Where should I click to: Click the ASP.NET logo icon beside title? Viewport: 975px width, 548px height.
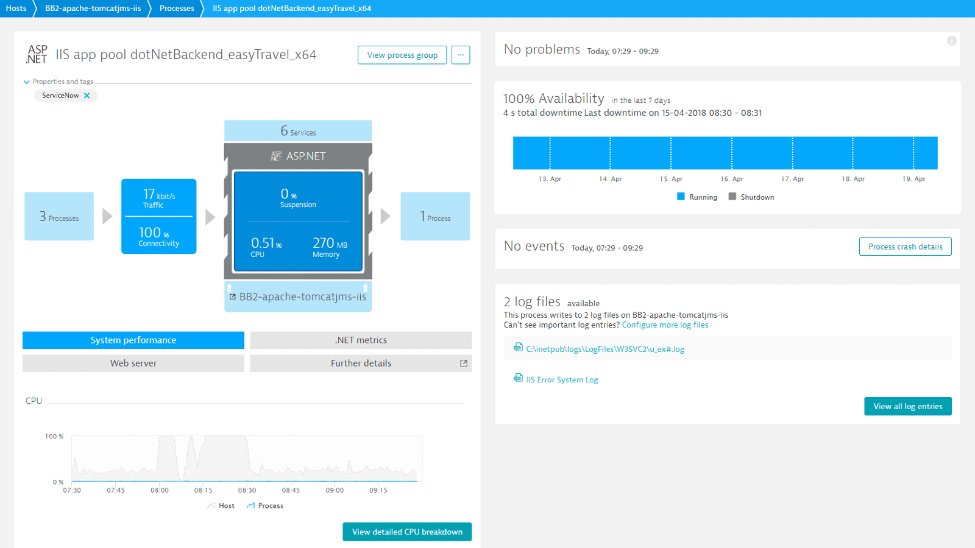pos(37,54)
